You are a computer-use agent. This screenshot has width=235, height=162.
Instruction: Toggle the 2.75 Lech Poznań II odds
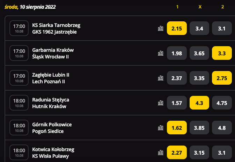pos(222,78)
